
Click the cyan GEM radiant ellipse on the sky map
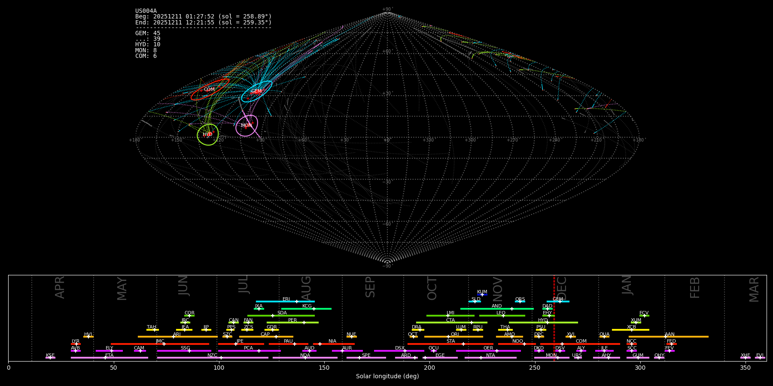pos(256,91)
